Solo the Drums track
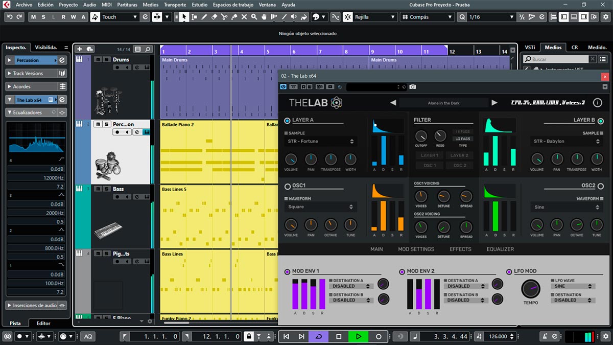613x345 pixels. [106, 59]
